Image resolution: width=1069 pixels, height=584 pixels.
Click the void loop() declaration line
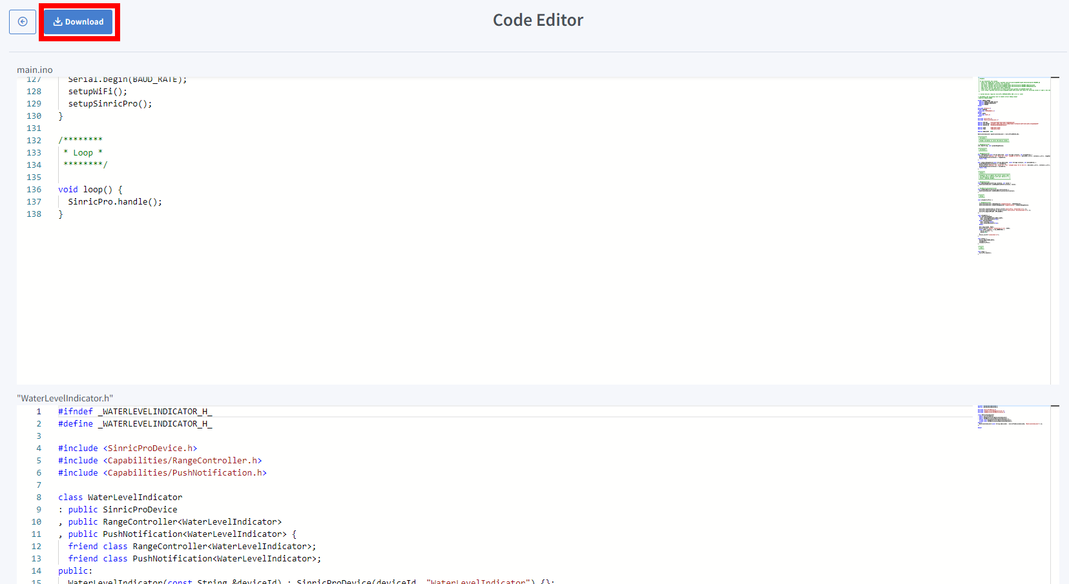[x=90, y=190]
